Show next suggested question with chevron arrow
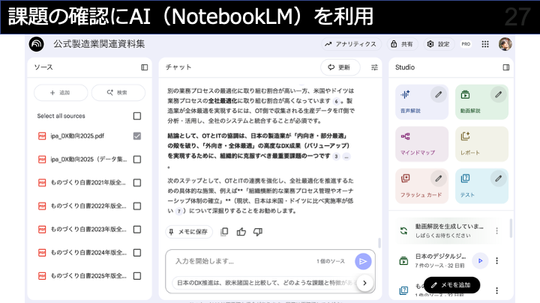 [x=364, y=283]
